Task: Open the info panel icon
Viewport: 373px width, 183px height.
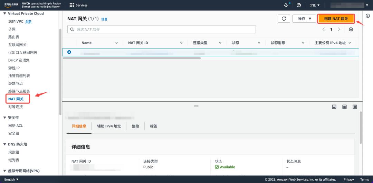Action: [x=368, y=16]
